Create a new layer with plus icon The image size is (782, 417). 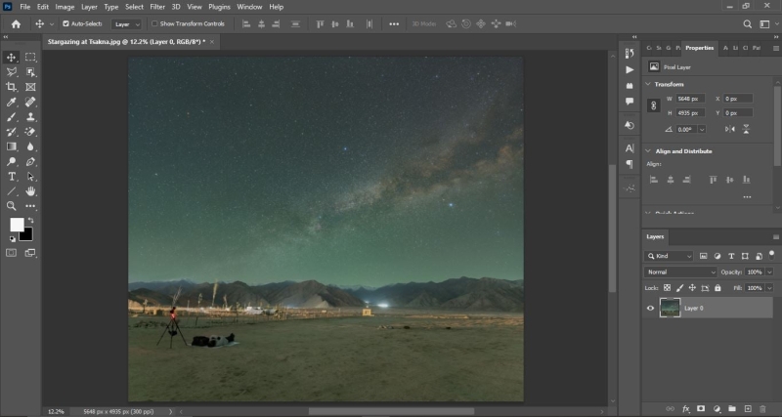click(748, 409)
